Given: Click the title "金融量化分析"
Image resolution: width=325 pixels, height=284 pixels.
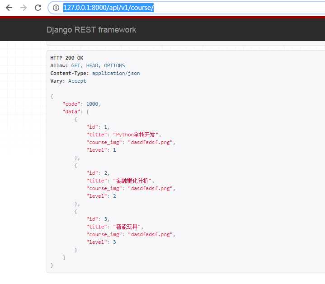Looking at the screenshot, I should coord(132,181).
